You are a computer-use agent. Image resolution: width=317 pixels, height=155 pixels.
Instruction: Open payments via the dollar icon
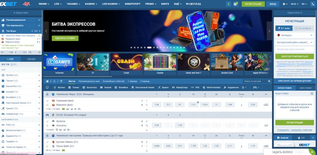coord(229,4)
